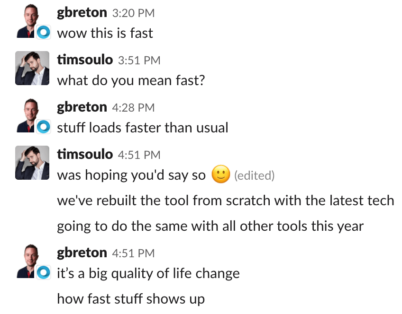Click the smiley emoji in timsoulo's message

point(220,174)
